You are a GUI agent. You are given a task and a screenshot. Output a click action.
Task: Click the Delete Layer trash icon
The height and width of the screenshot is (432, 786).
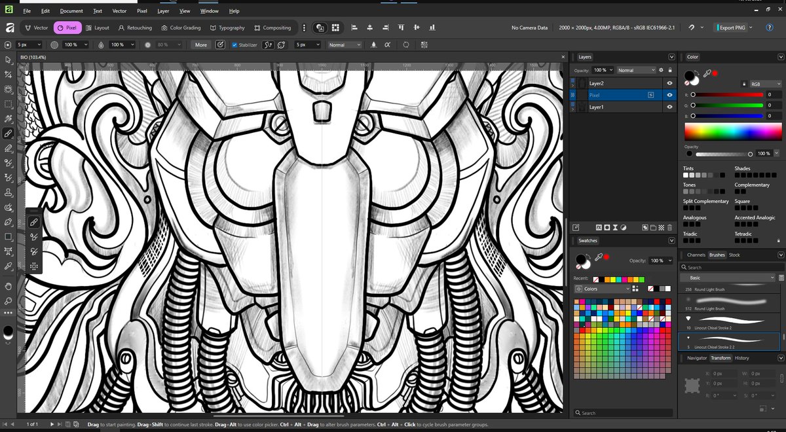pyautogui.click(x=669, y=228)
